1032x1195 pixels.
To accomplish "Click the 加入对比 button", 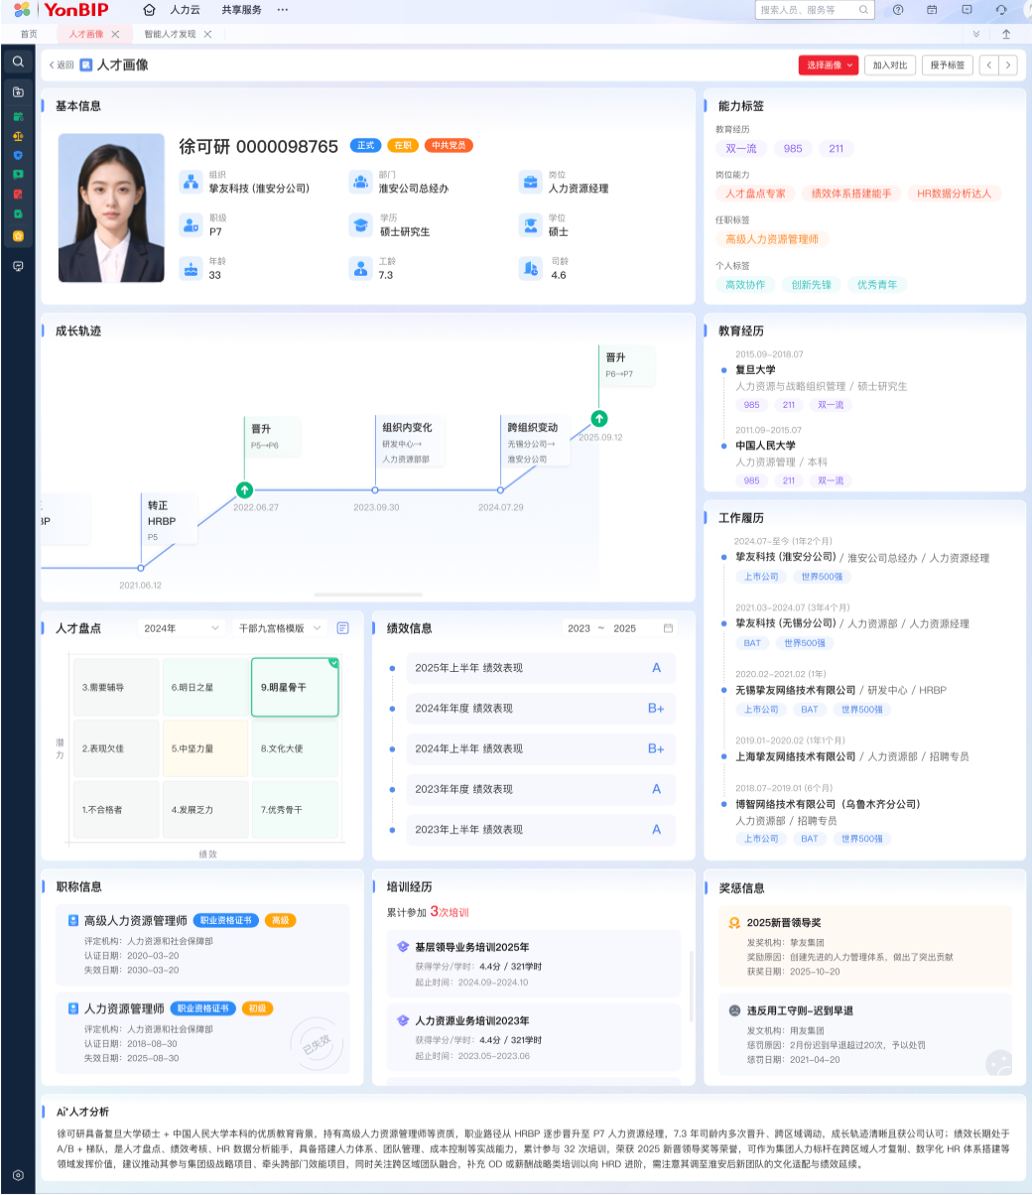I will click(889, 66).
